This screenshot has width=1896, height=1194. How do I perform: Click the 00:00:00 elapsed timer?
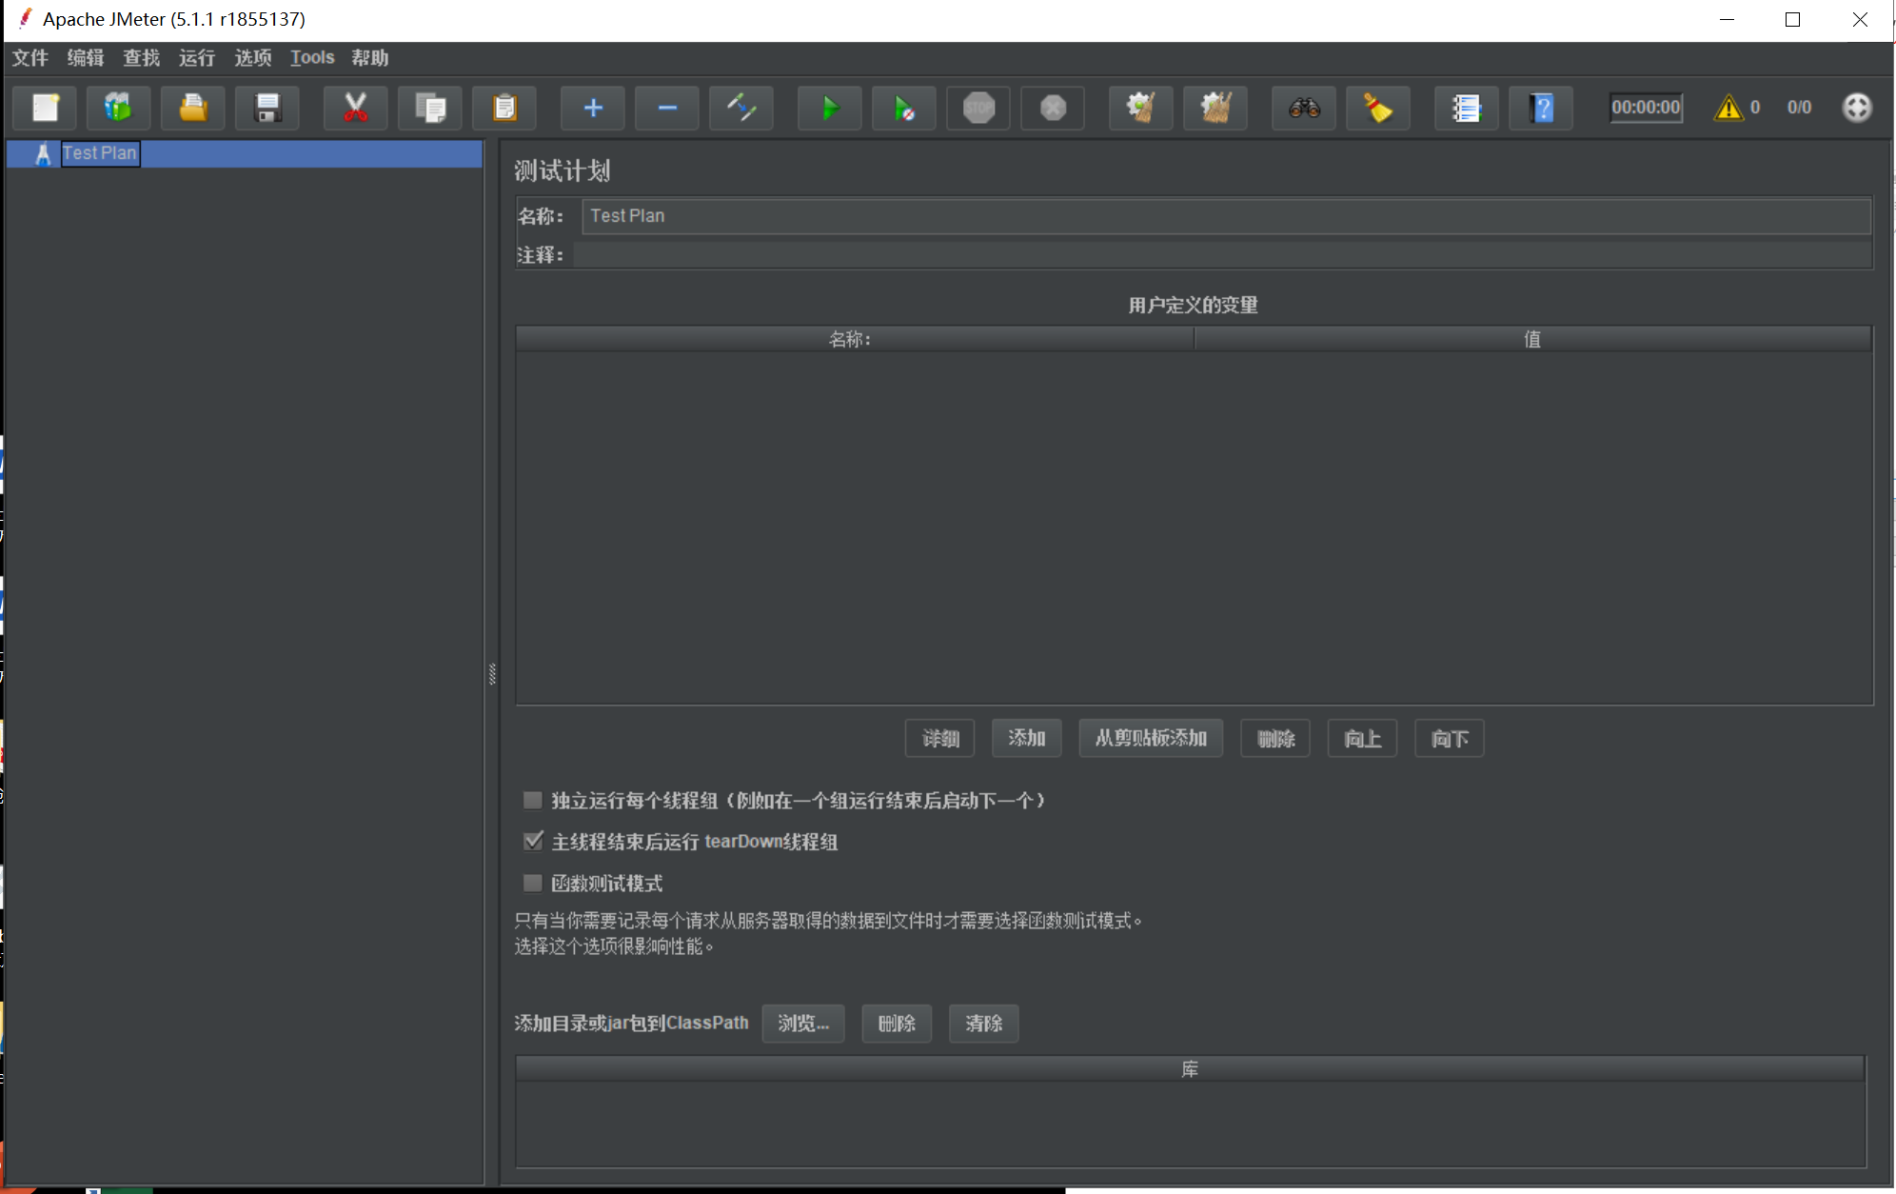1646,108
